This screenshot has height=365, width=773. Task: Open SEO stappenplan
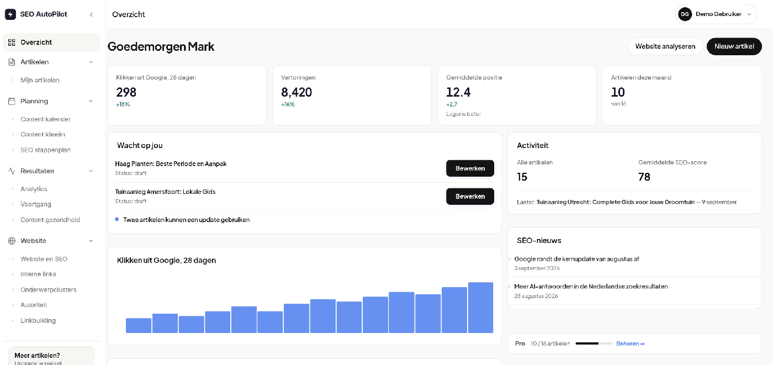[x=45, y=150]
